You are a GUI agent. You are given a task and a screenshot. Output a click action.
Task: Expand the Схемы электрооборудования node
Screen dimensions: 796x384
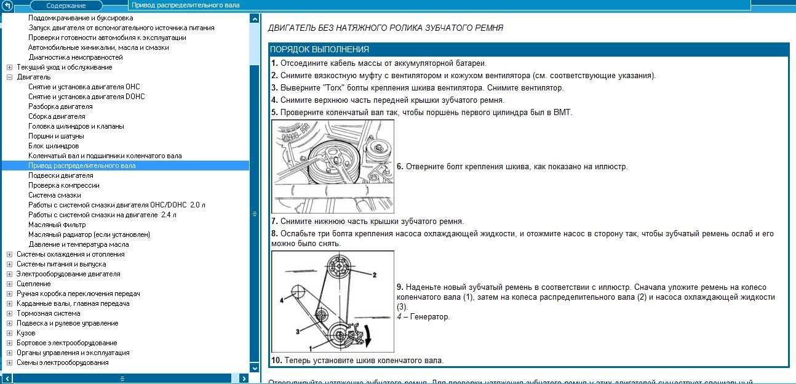[9, 362]
